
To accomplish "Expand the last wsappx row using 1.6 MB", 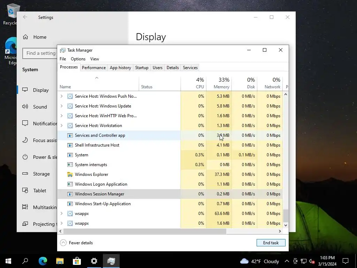I will (x=61, y=223).
